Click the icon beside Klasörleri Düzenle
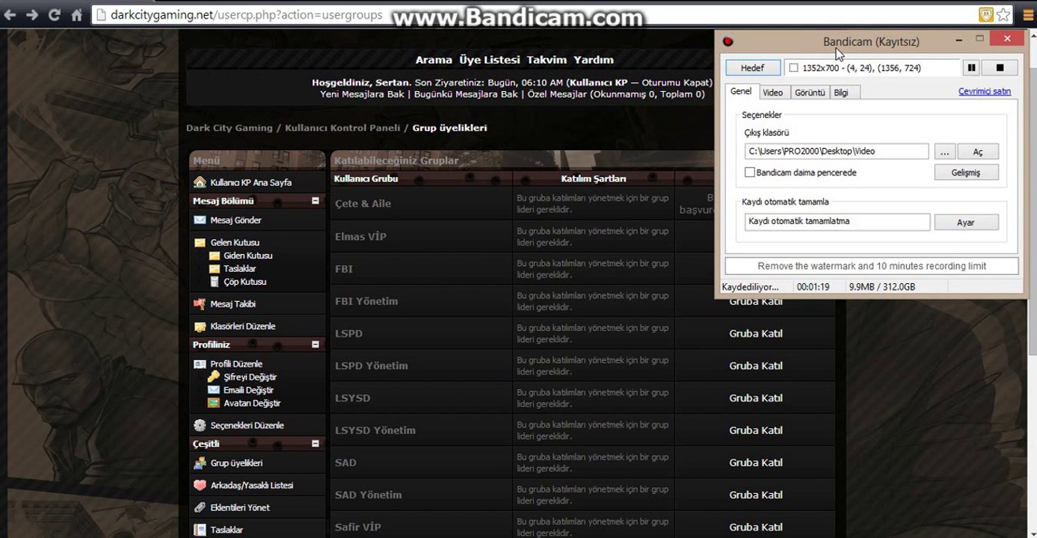Image resolution: width=1037 pixels, height=538 pixels. click(x=200, y=327)
